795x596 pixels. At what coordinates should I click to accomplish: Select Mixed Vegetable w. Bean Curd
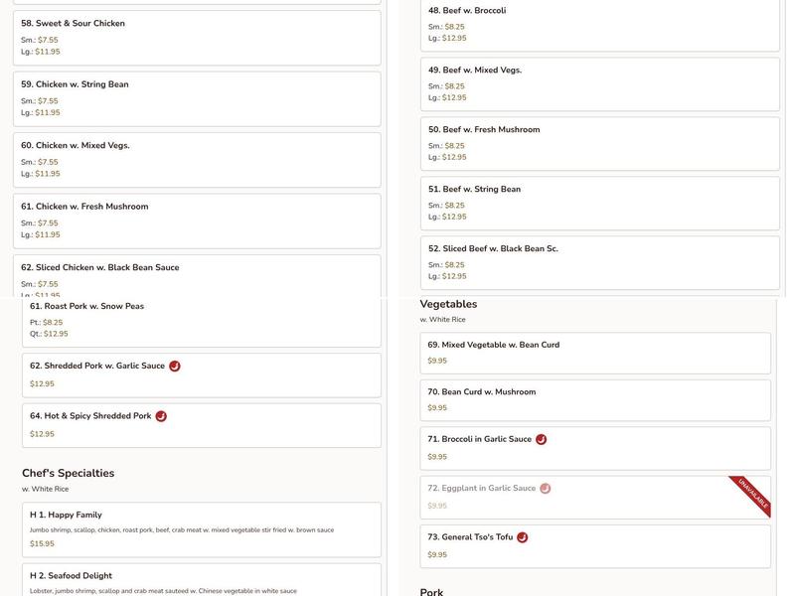coord(595,353)
